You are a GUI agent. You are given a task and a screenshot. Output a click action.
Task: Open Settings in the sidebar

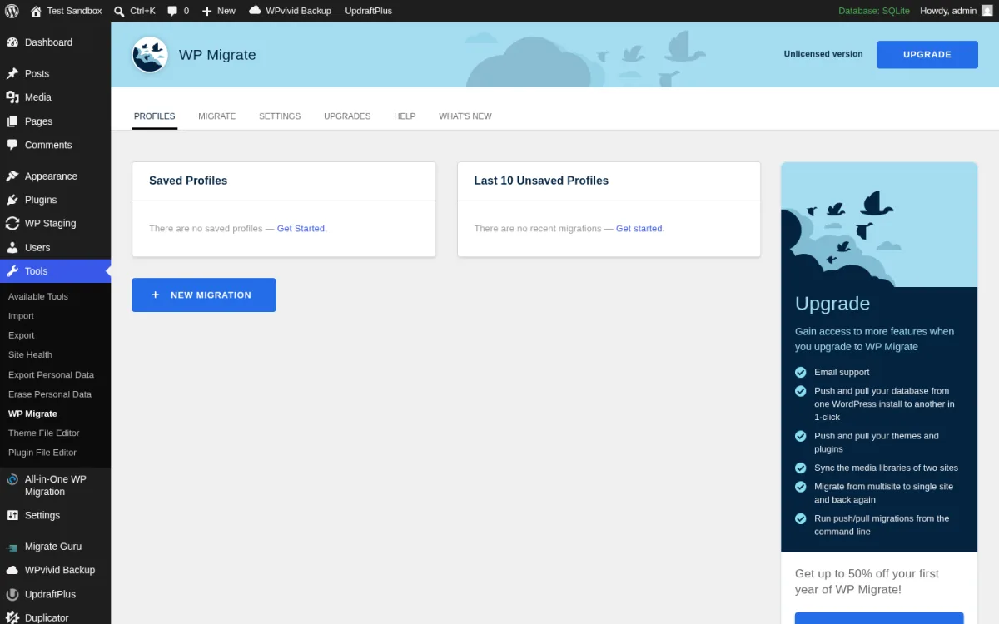pos(55,516)
